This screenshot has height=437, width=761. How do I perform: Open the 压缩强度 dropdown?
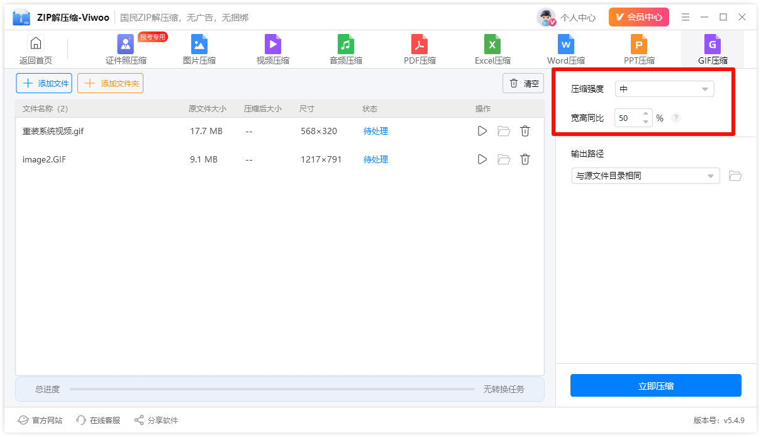(664, 89)
